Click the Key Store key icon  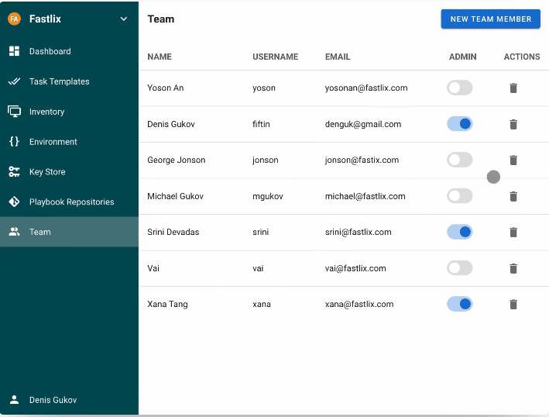[x=15, y=172]
